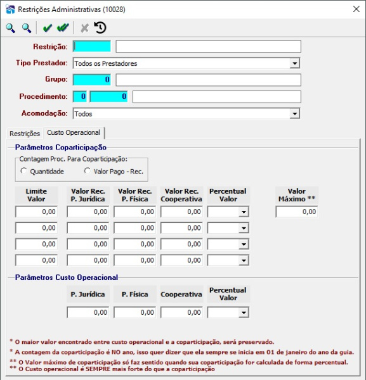This screenshot has width=366, height=380.
Task: Click the Procedimento description field
Action: pyautogui.click(x=217, y=97)
